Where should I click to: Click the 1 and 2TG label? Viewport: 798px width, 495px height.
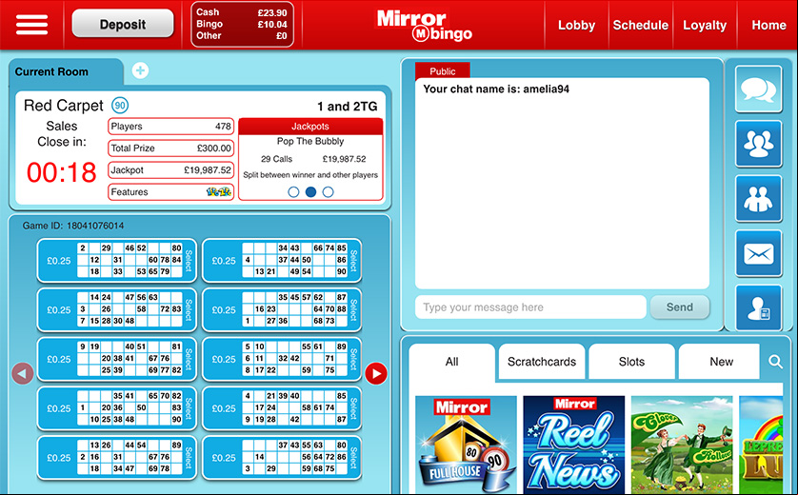coord(347,107)
